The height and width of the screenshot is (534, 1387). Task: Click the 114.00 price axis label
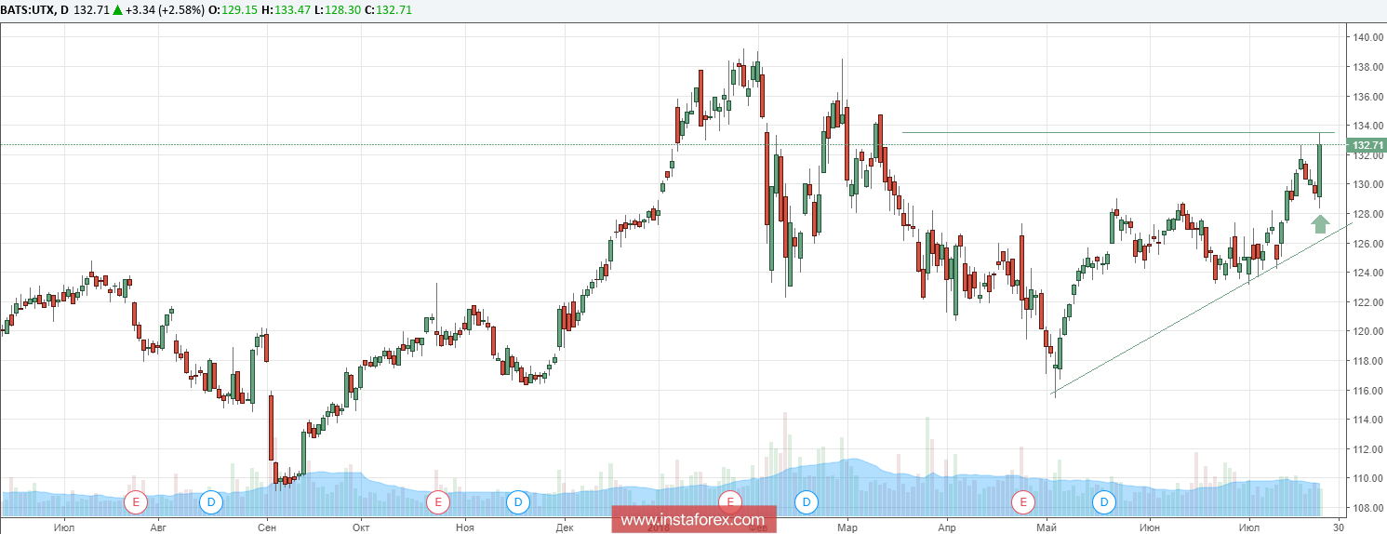[x=1367, y=420]
